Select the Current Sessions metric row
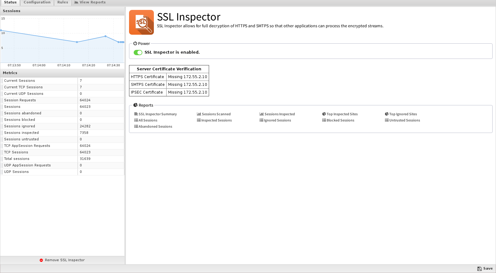Screen dimensions: 496x273 (62, 81)
